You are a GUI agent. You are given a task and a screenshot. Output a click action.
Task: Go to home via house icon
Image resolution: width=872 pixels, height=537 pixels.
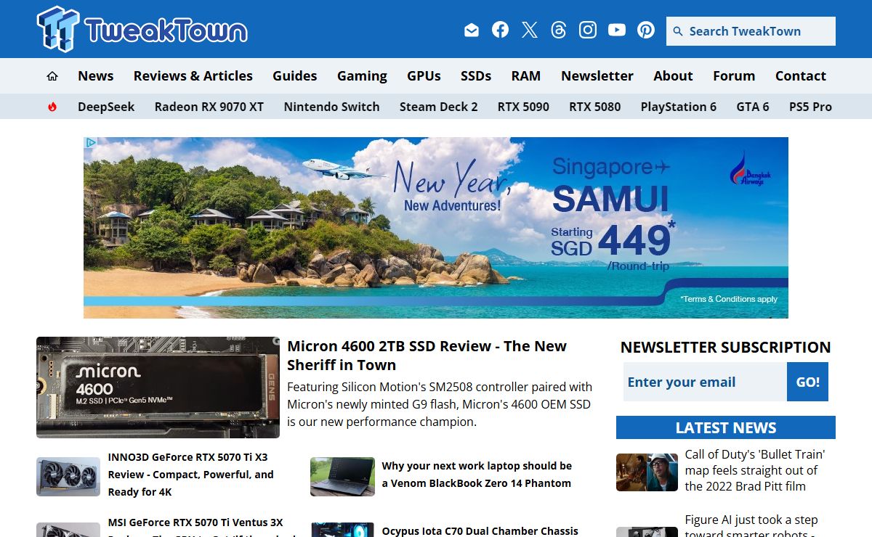[52, 75]
